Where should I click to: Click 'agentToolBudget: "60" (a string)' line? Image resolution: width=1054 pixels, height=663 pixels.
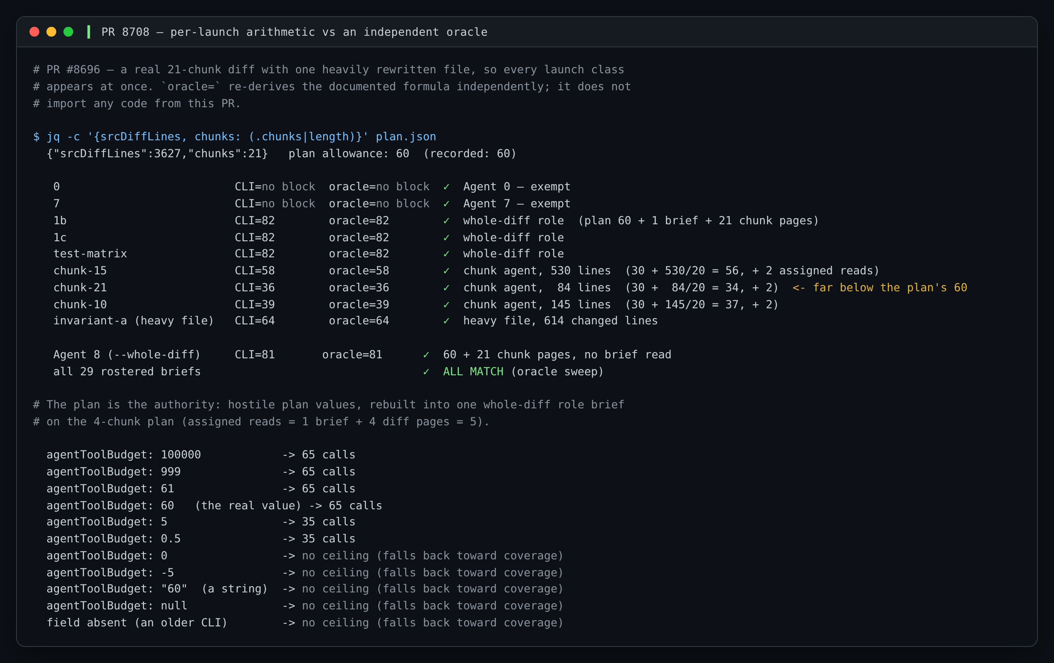[x=305, y=589]
